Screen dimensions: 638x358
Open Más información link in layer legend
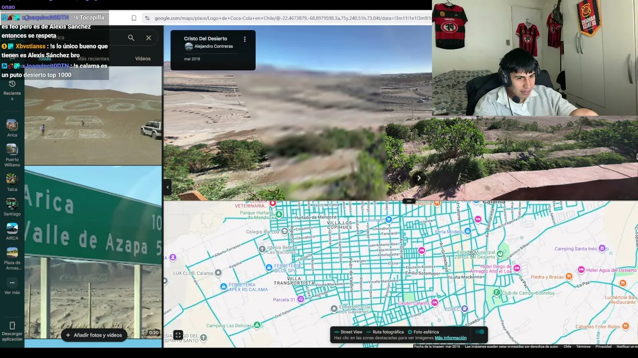[451, 338]
